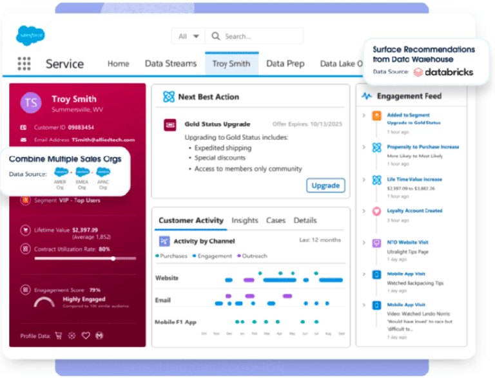Screen dimensions: 495x378
Task: Click the Service app name
Action: 64,64
